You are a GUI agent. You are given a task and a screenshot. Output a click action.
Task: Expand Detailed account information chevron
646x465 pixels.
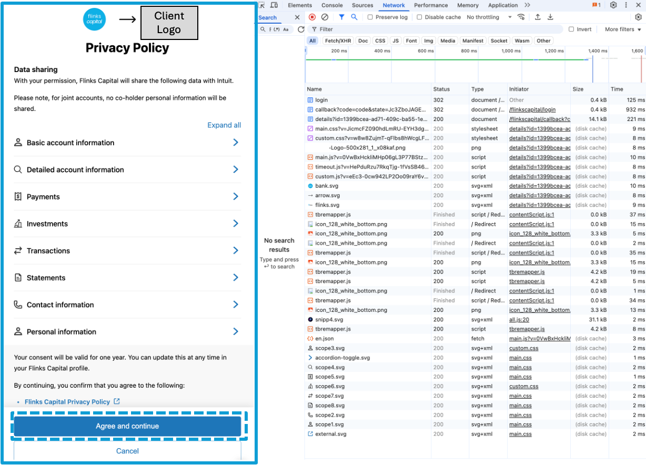click(236, 169)
